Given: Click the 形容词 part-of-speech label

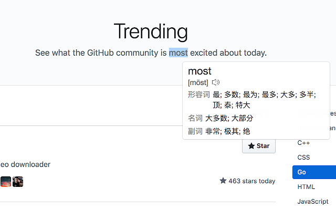Looking at the screenshot, I should (x=198, y=94).
